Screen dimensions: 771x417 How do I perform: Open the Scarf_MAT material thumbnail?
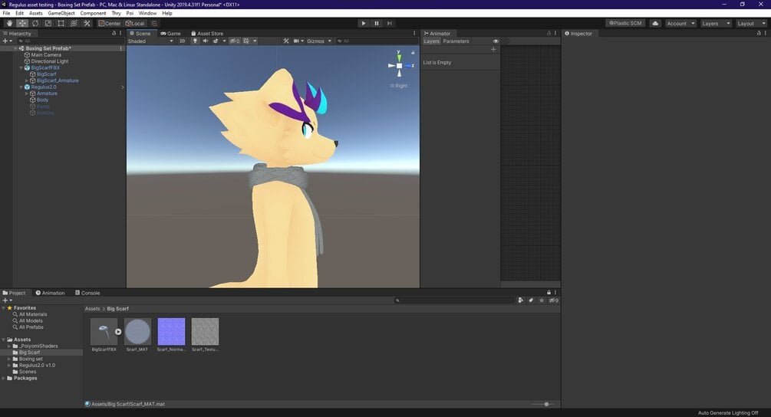(x=137, y=332)
